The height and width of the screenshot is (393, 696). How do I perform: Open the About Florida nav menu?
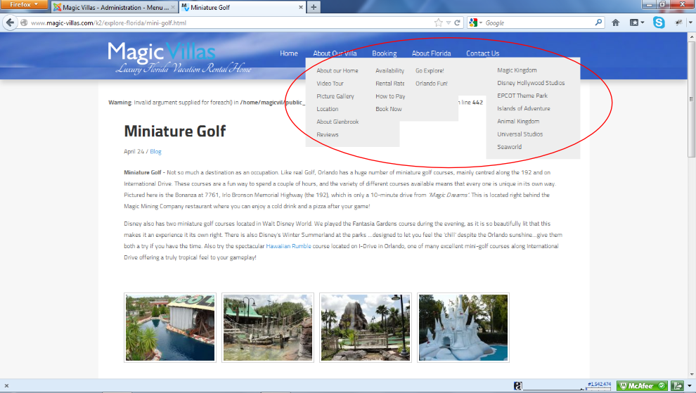click(x=431, y=53)
